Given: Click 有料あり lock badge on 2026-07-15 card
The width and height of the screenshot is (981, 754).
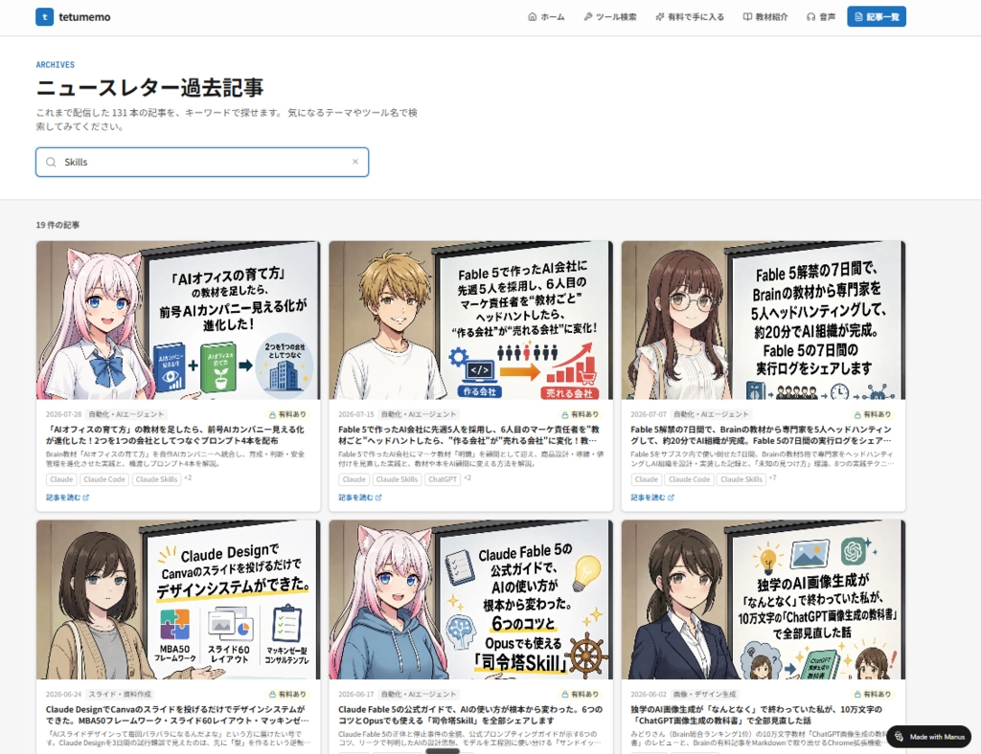Looking at the screenshot, I should click(580, 414).
